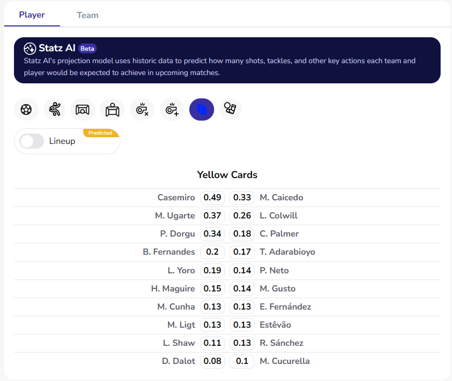Click B. Fernandes in the list
452x381 pixels.
point(169,252)
